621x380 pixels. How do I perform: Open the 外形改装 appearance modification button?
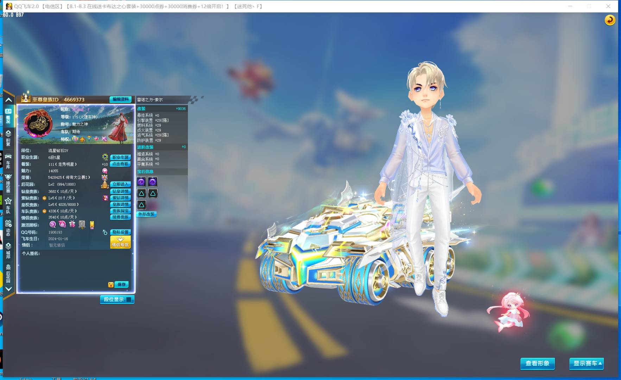[x=146, y=214]
